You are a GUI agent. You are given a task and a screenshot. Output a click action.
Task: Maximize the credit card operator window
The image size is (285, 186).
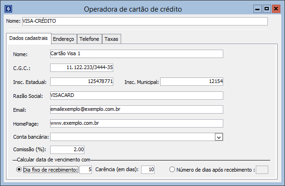[266, 9]
